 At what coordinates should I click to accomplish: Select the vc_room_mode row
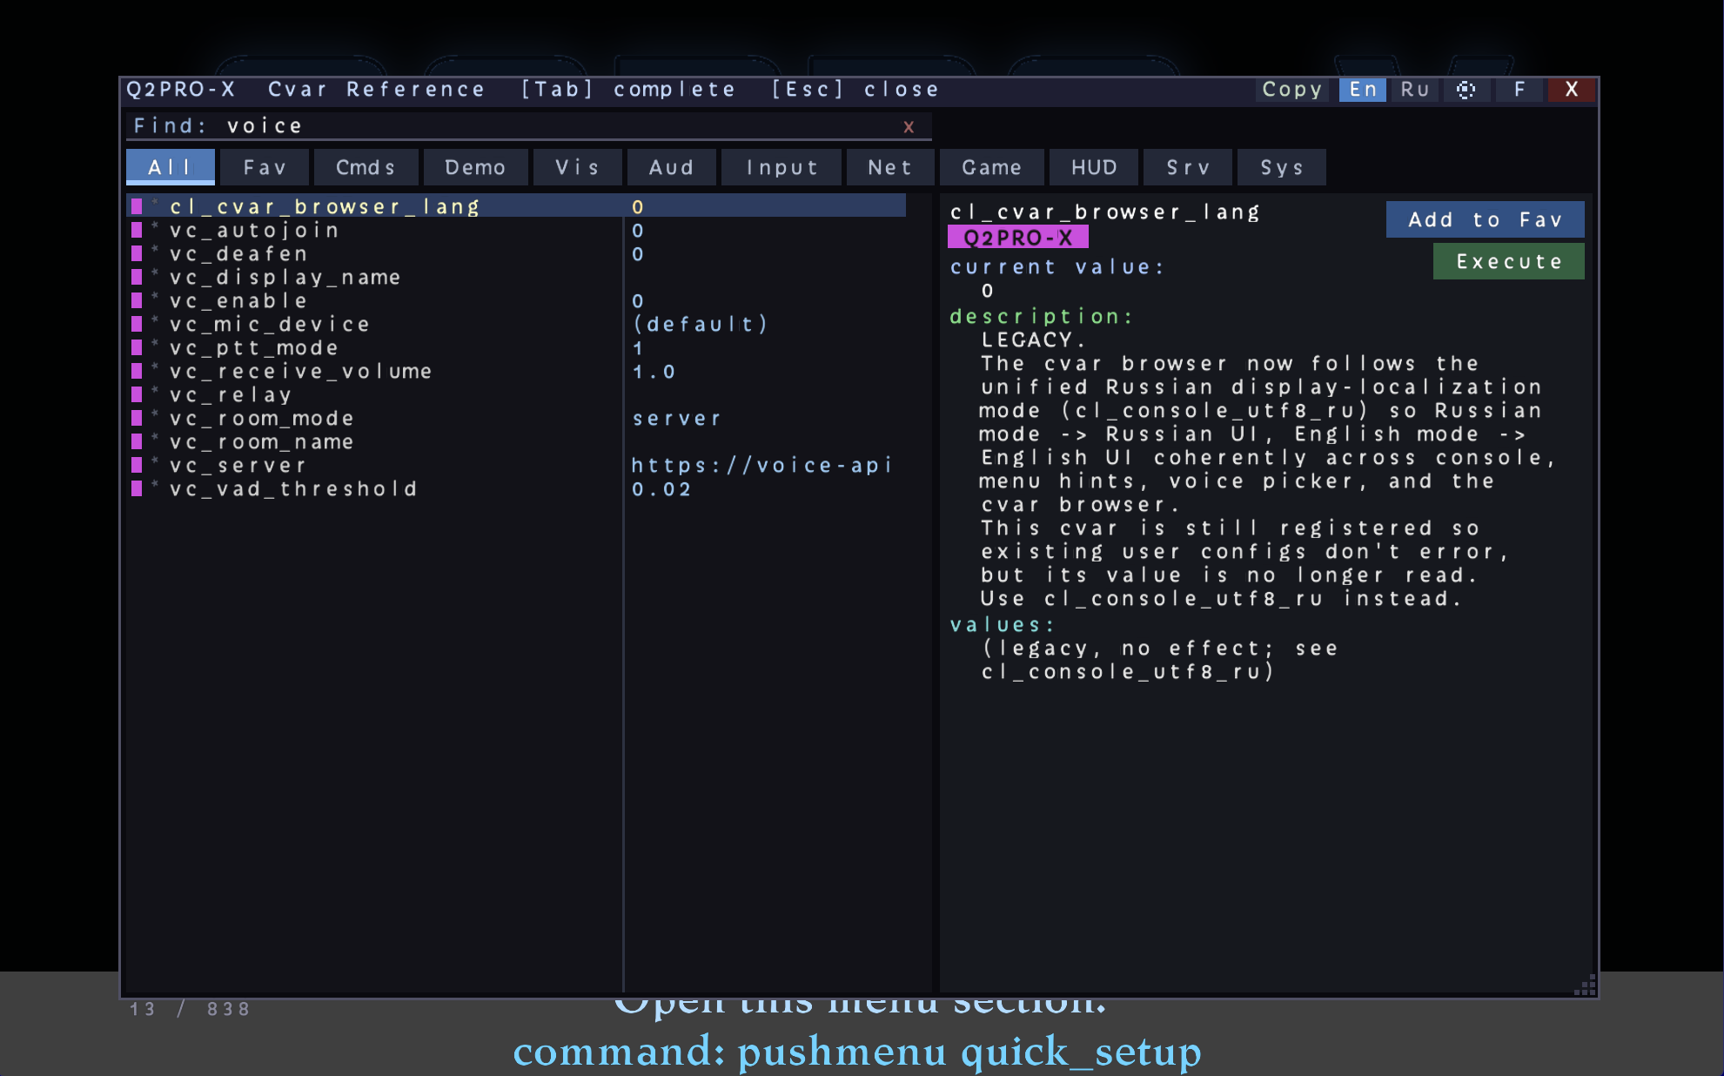[x=517, y=418]
